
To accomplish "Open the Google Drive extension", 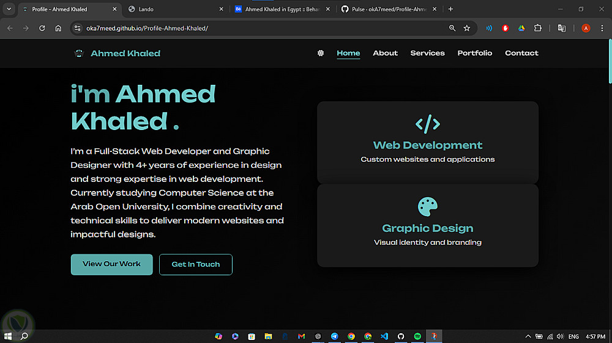I will coord(521,28).
